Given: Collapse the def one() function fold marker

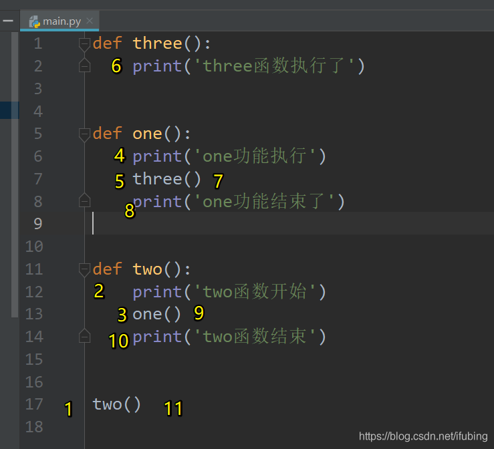Looking at the screenshot, I should 84,134.
